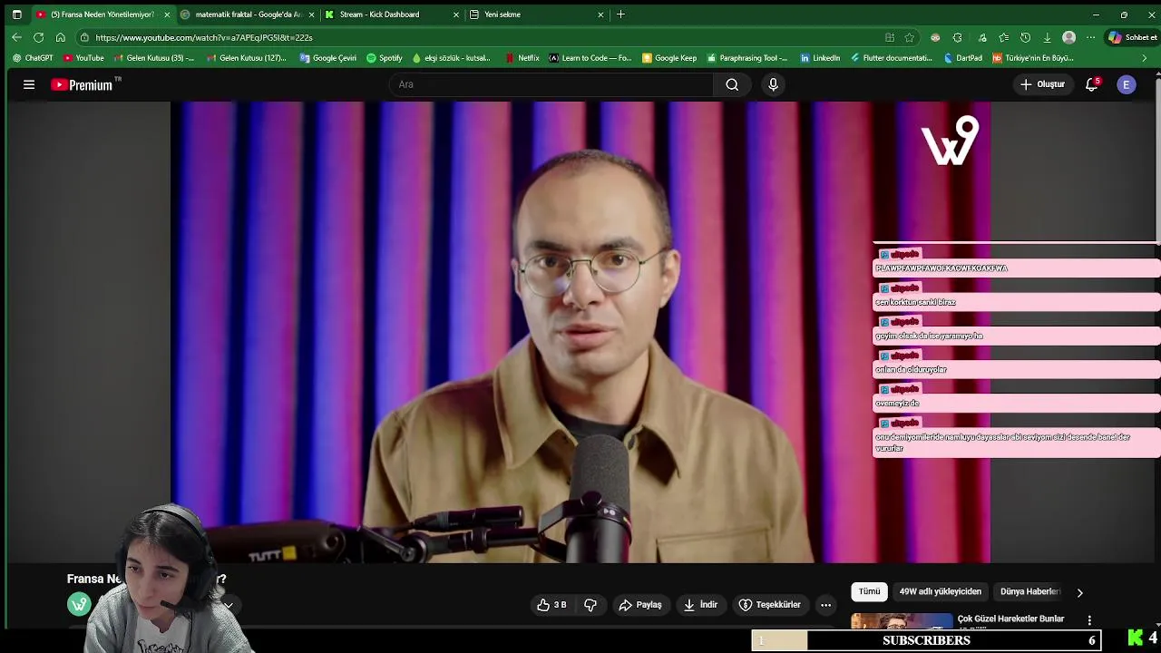Viewport: 1161px width, 653px height.
Task: Add this page to favorites star
Action: pyautogui.click(x=909, y=37)
